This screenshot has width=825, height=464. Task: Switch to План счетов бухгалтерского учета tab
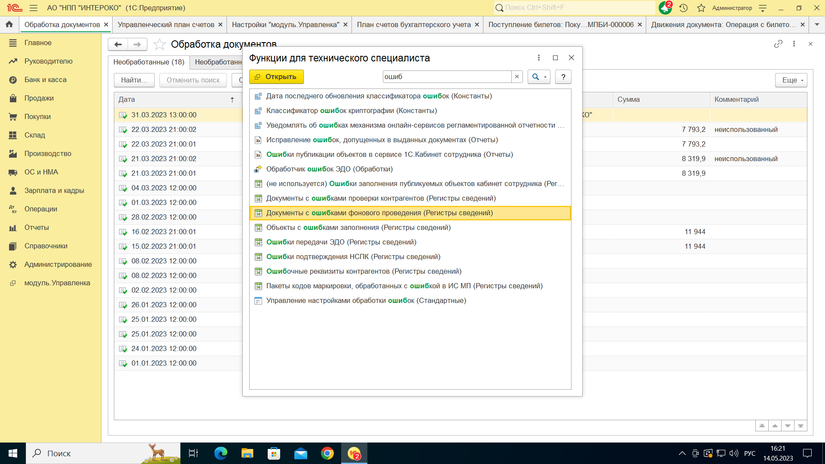pos(414,24)
